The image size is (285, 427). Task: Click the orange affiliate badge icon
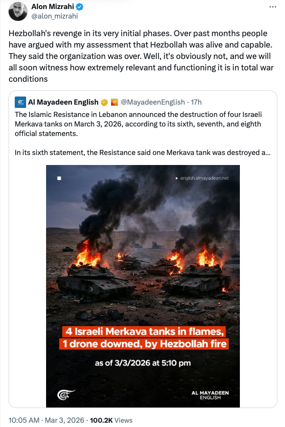coord(114,102)
